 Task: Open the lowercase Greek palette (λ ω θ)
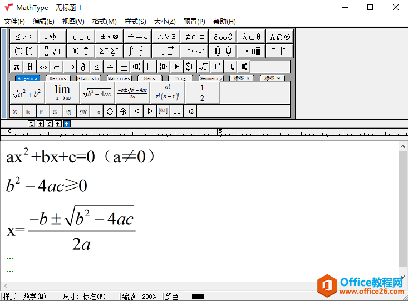[251, 37]
